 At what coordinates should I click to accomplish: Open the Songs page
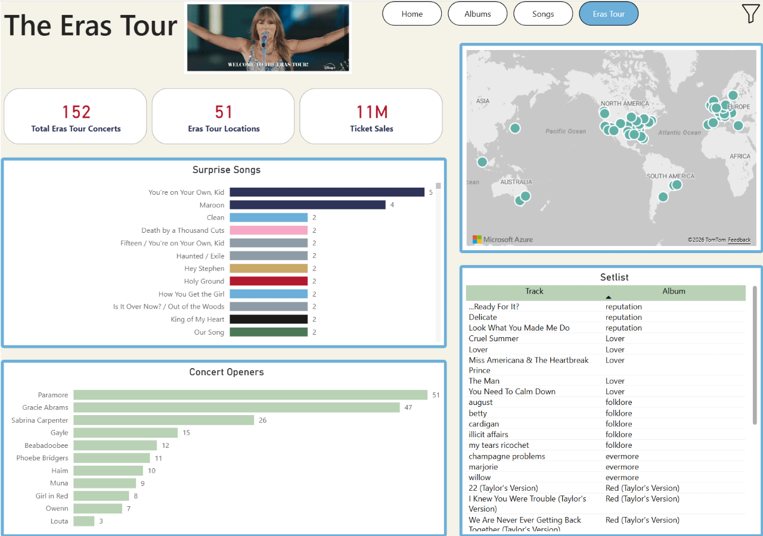pos(543,14)
